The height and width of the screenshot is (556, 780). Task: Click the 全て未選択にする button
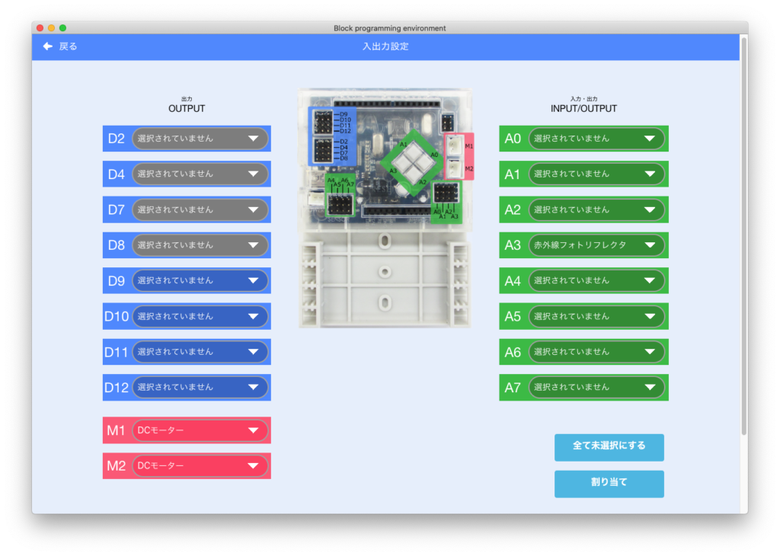point(609,447)
